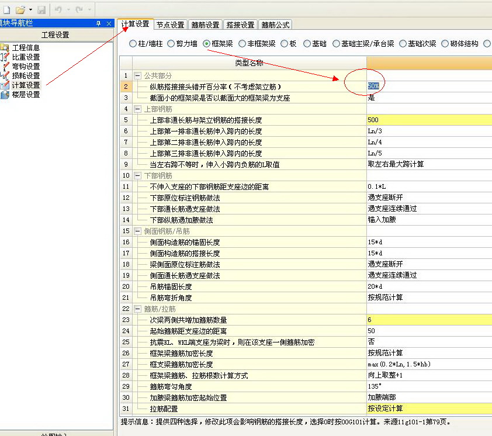
Task: Switch to the 节点设置 tab
Action: click(x=171, y=25)
